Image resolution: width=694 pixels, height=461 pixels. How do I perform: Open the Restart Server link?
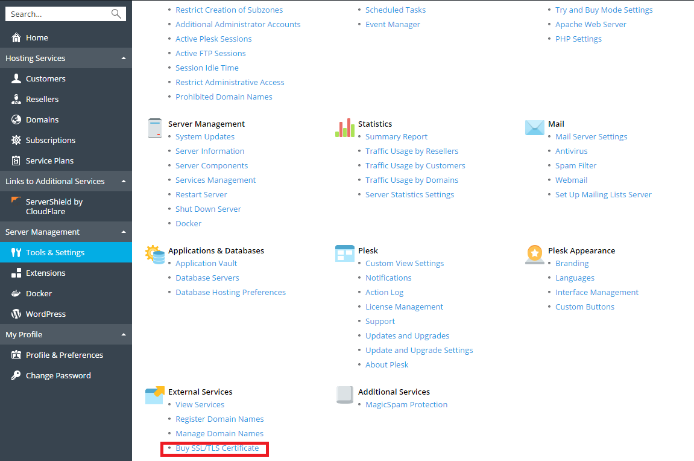(x=201, y=195)
